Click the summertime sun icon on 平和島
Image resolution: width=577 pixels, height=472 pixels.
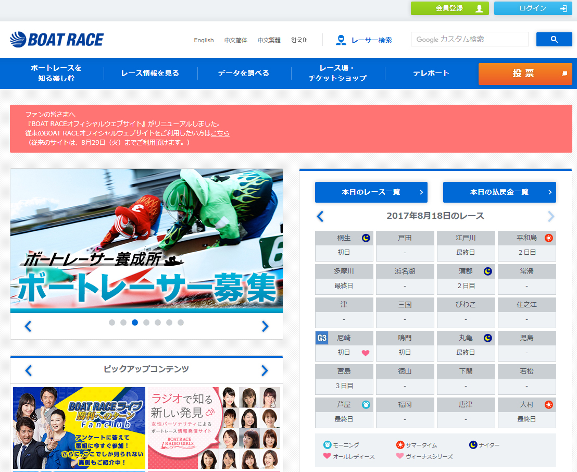[549, 238]
